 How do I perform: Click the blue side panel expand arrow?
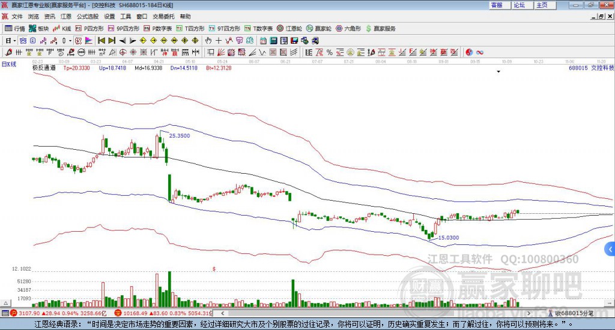tap(610, 249)
